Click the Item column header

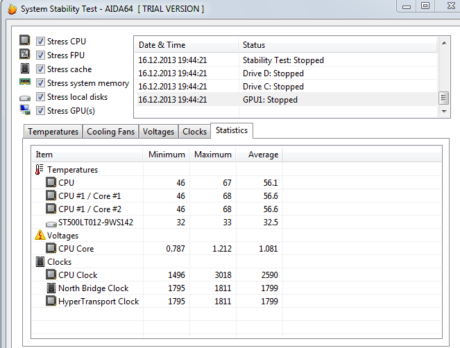click(87, 155)
